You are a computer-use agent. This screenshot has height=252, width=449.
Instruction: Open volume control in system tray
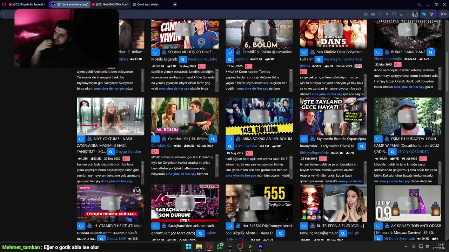(x=427, y=246)
